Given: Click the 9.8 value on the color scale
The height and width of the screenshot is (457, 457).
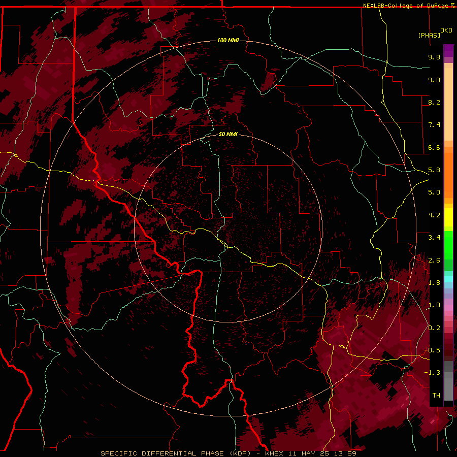Looking at the screenshot, I should (x=434, y=57).
